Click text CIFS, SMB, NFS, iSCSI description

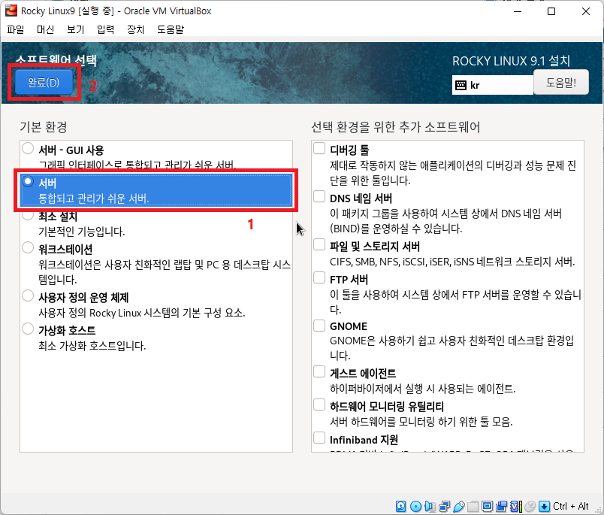tap(452, 262)
